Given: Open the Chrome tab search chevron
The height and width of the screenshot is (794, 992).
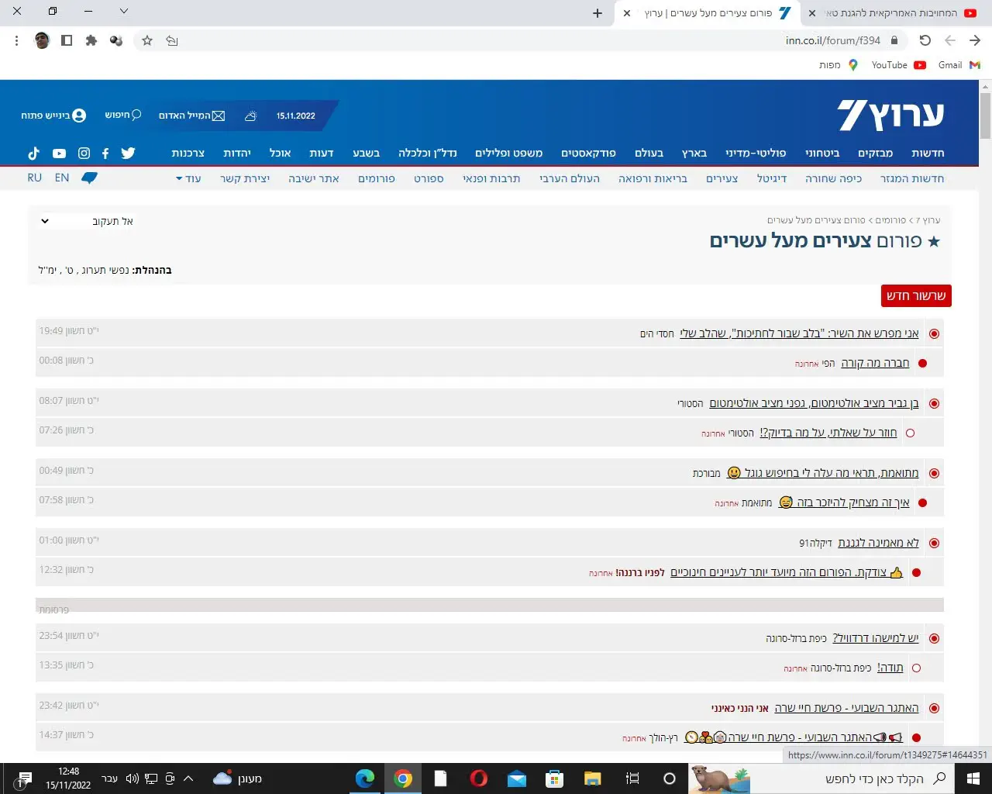Looking at the screenshot, I should 124,12.
